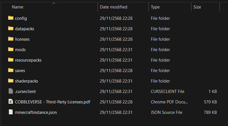The width and height of the screenshot is (228, 126).
Task: Click the config folder icon
Action: [x=11, y=18]
